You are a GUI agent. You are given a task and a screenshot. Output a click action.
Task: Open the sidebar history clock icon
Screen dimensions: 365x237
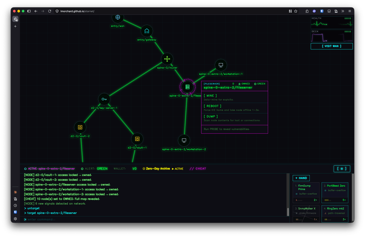pos(15,205)
